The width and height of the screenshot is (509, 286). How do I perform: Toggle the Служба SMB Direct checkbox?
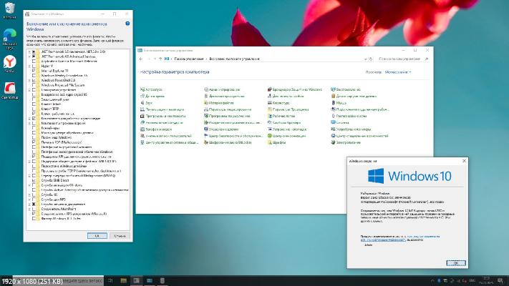(x=34, y=180)
